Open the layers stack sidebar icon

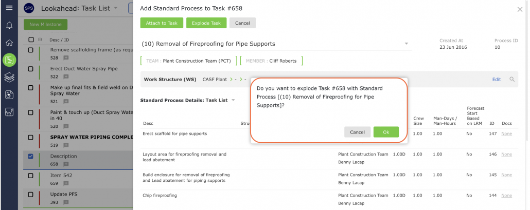(9, 78)
